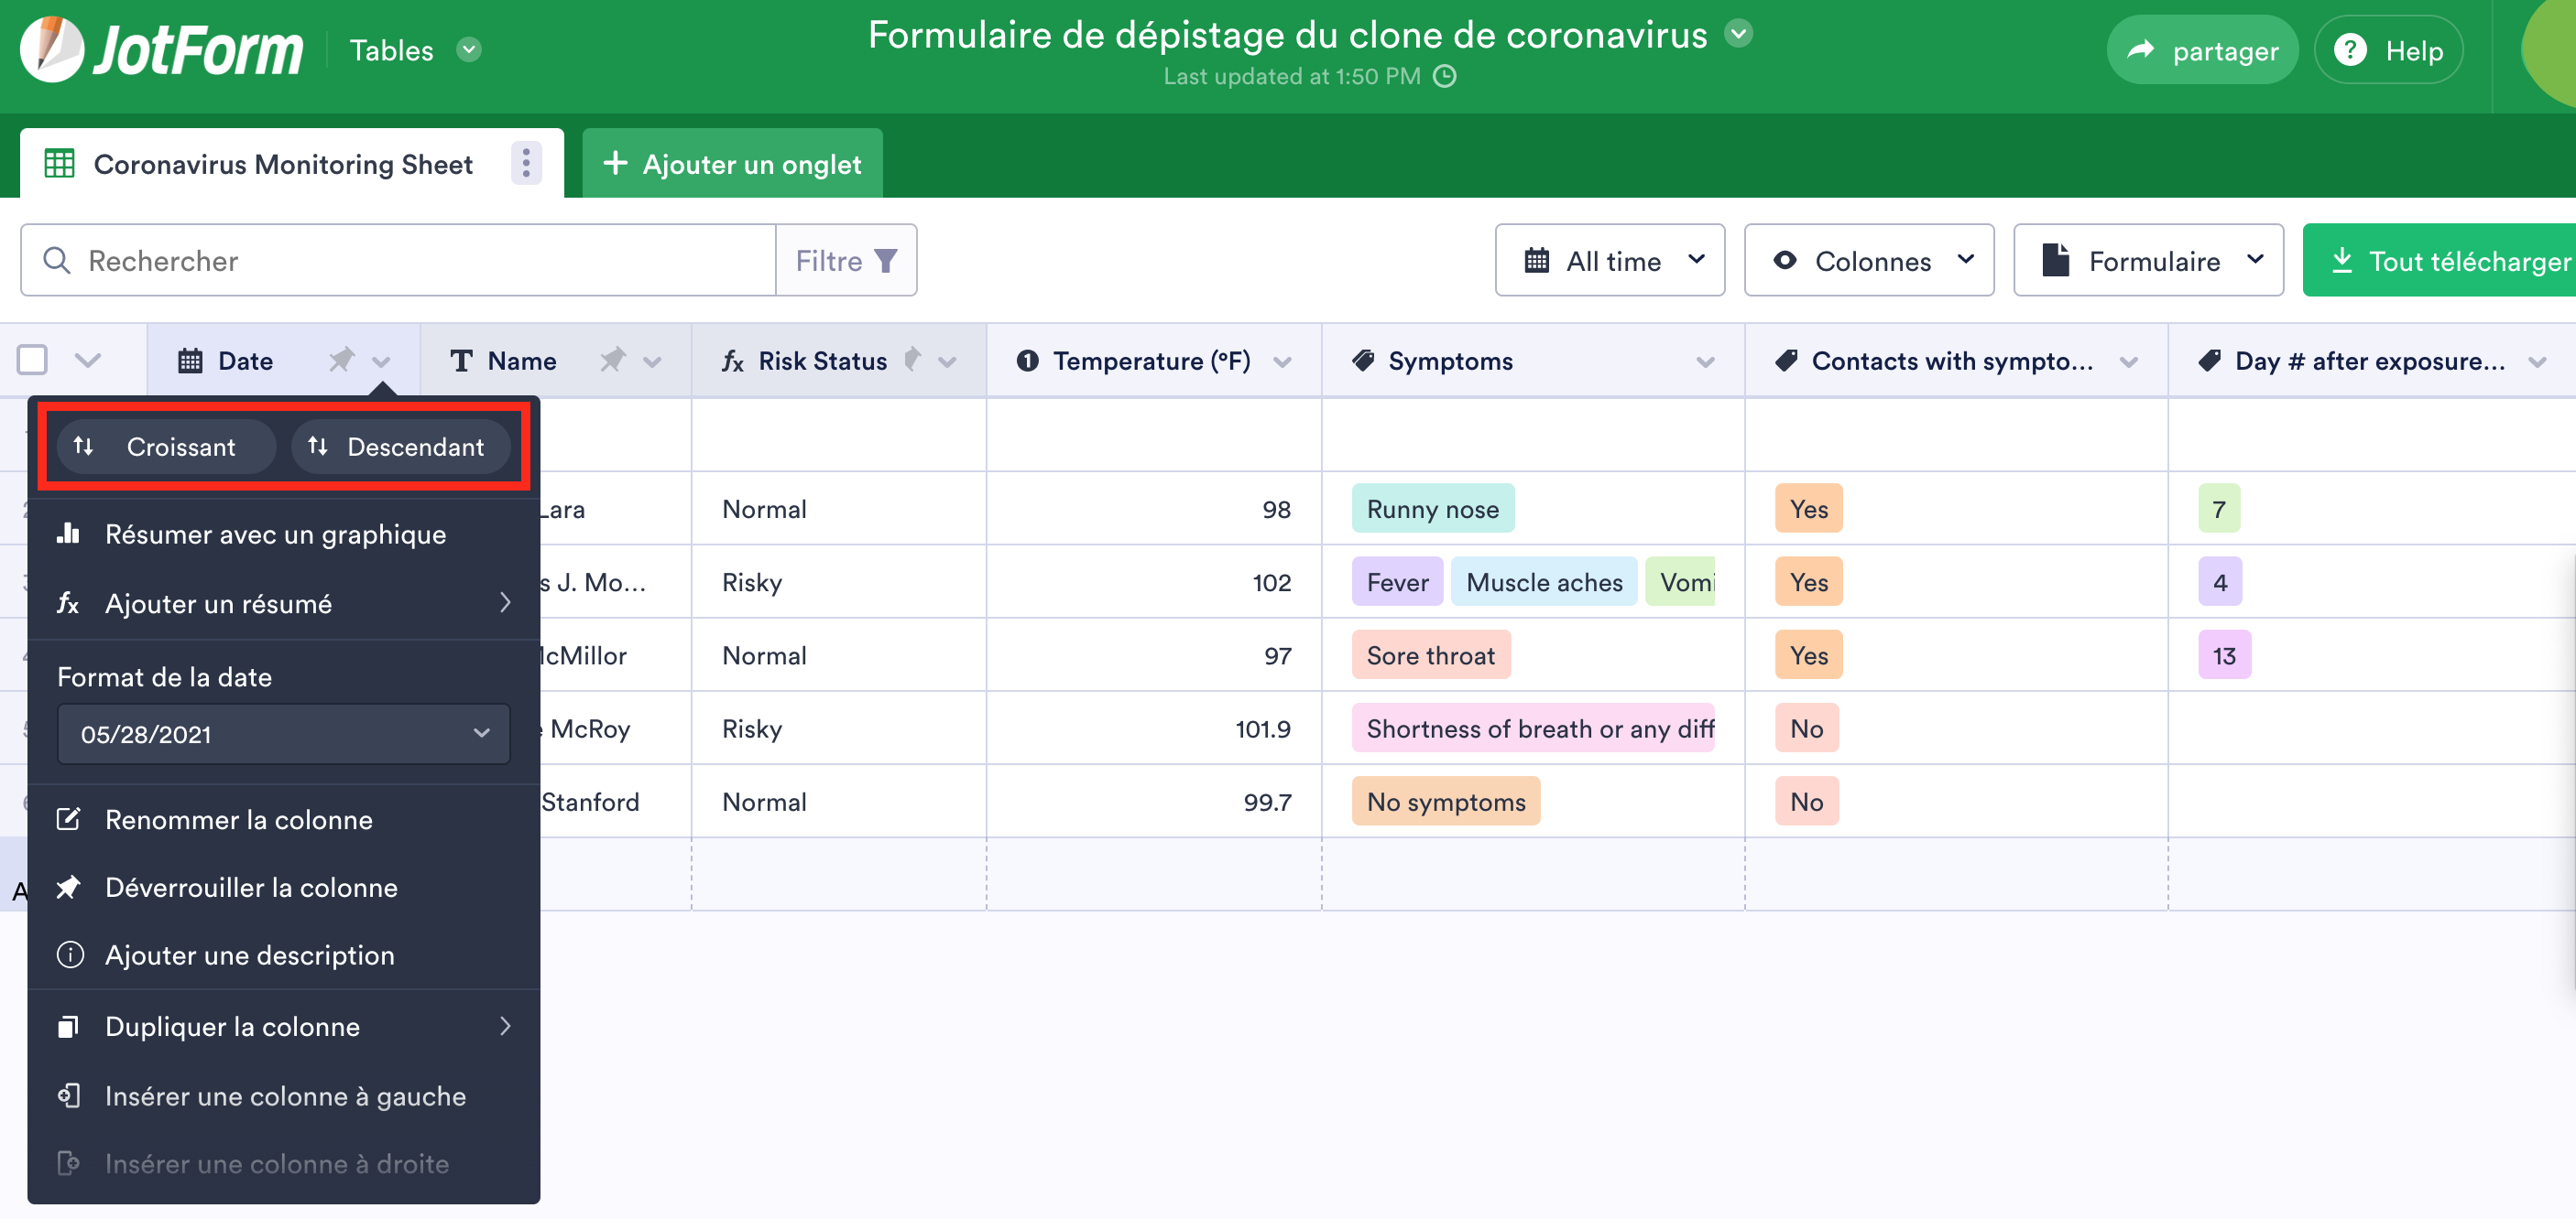This screenshot has height=1219, width=2576.
Task: Open the date format dropdown 05/28/2021
Action: pyautogui.click(x=284, y=734)
